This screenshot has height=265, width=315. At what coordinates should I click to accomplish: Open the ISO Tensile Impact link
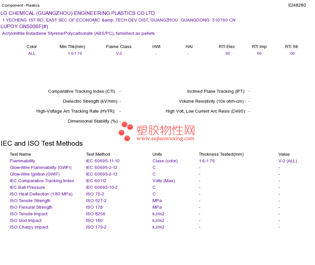pyautogui.click(x=29, y=214)
